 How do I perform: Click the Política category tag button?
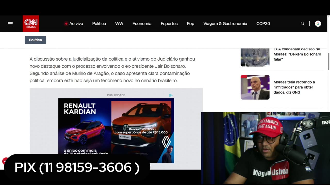[35, 40]
